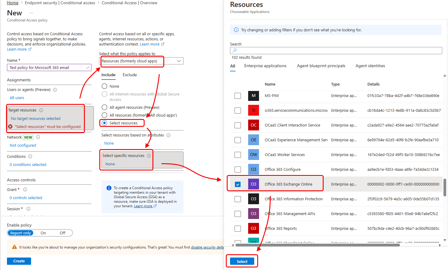Click the OCaaS Worker Services app icon

point(254,155)
